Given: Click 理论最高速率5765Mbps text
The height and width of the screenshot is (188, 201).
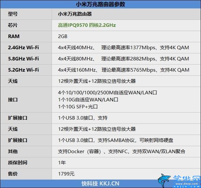Looking at the screenshot, I should [x=129, y=70].
